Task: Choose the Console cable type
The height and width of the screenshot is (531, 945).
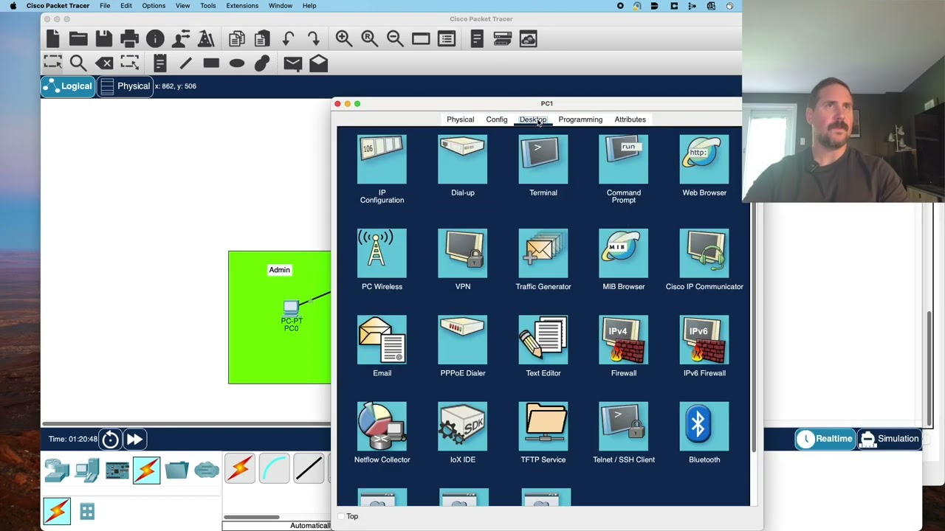Action: point(274,469)
